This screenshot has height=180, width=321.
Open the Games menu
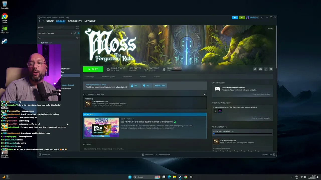coord(61,17)
